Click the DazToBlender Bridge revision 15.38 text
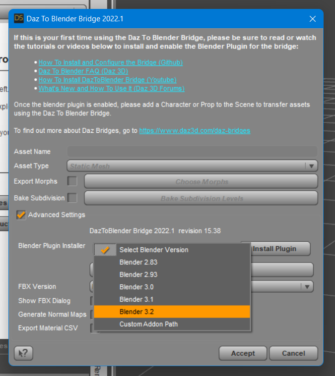This screenshot has width=335, height=376. (x=155, y=231)
